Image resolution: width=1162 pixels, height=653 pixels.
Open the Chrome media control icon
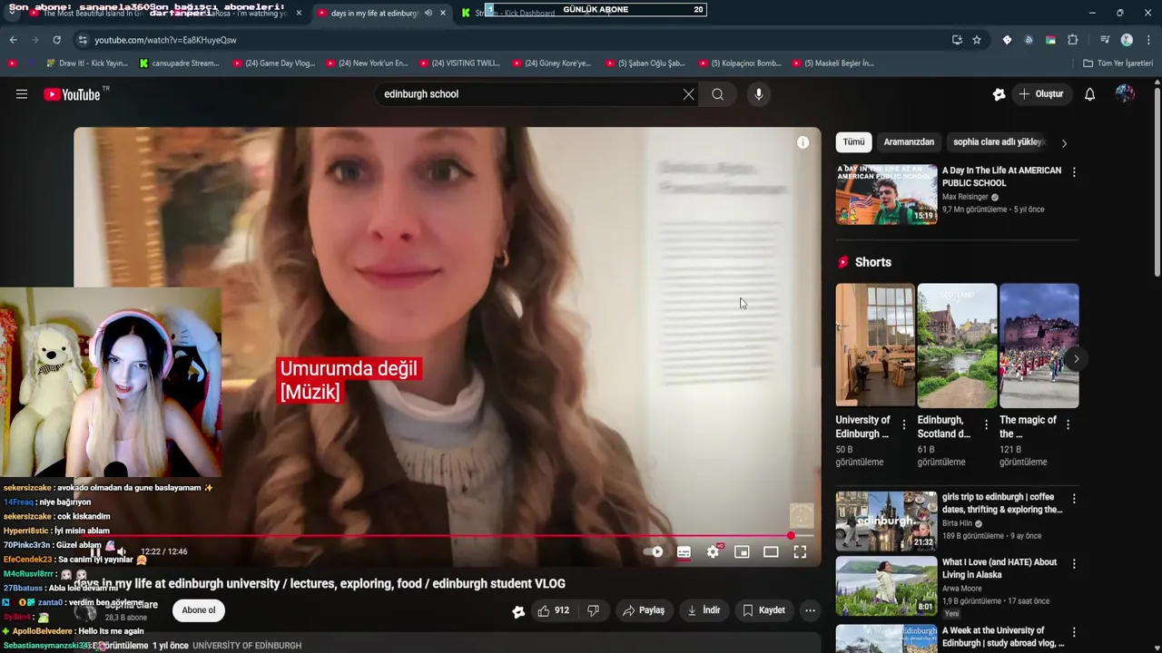coord(1105,40)
